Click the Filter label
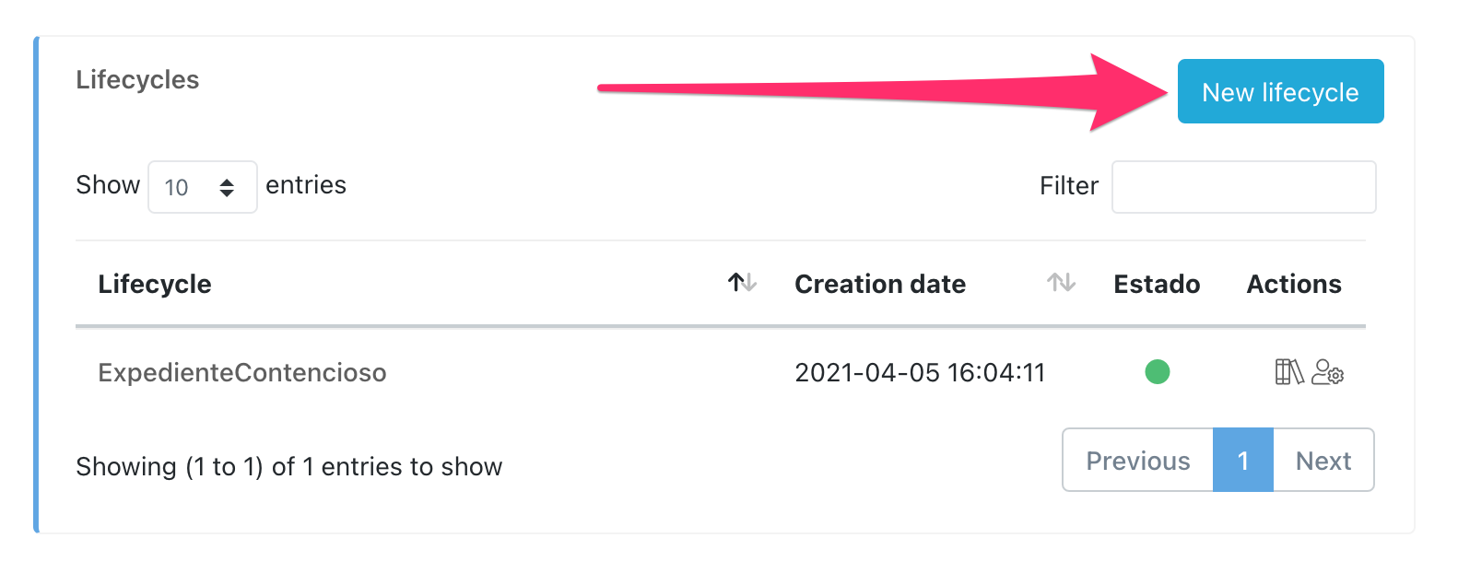 [1068, 186]
